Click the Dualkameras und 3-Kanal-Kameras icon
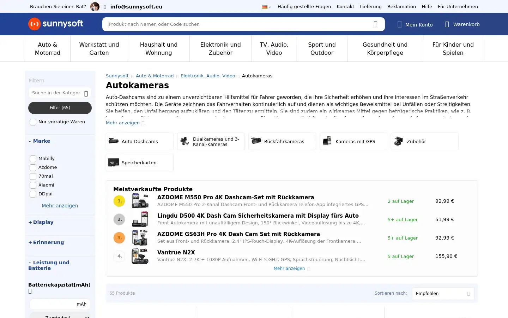 tap(185, 141)
